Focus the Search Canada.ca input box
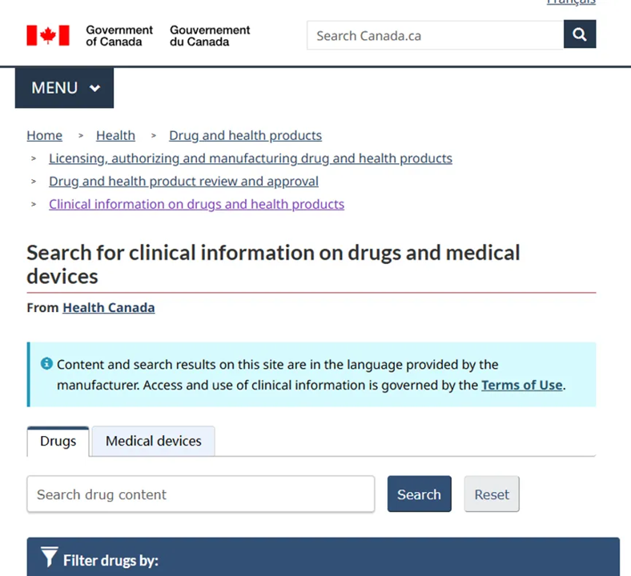This screenshot has width=631, height=576. (436, 35)
